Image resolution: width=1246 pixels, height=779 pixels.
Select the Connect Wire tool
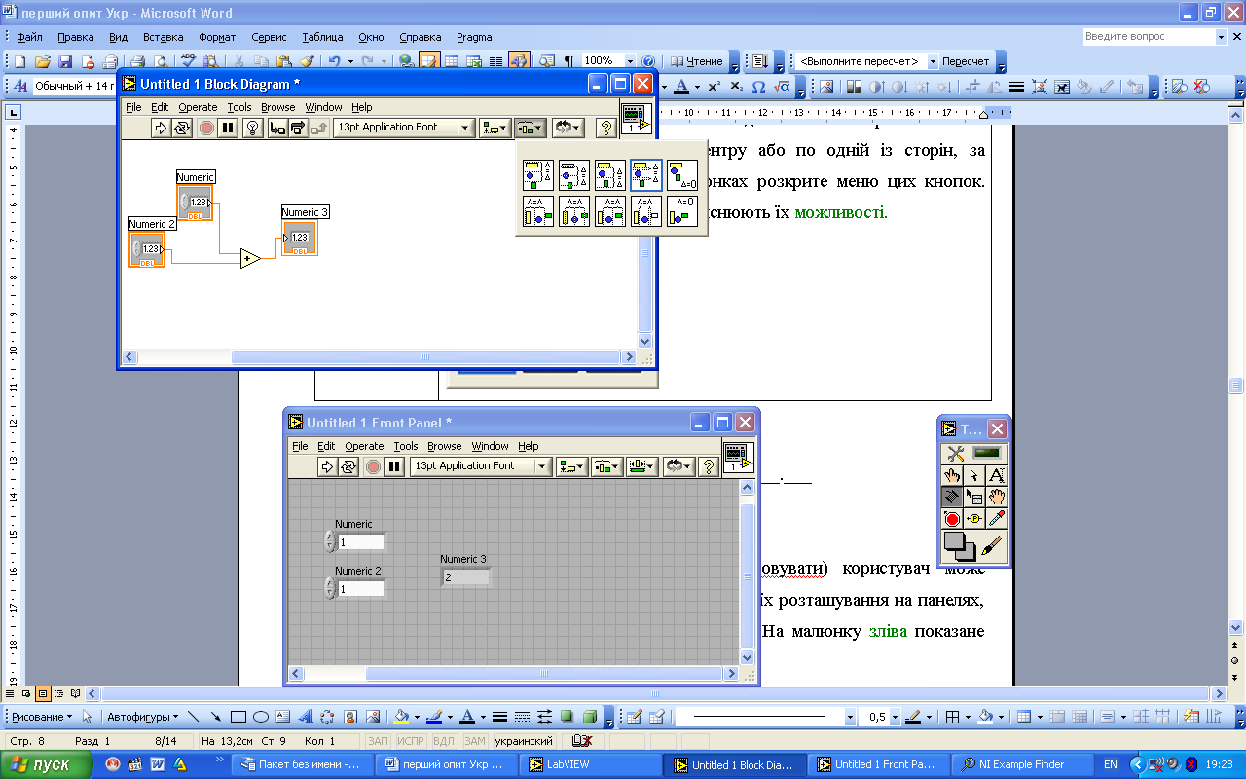[952, 497]
